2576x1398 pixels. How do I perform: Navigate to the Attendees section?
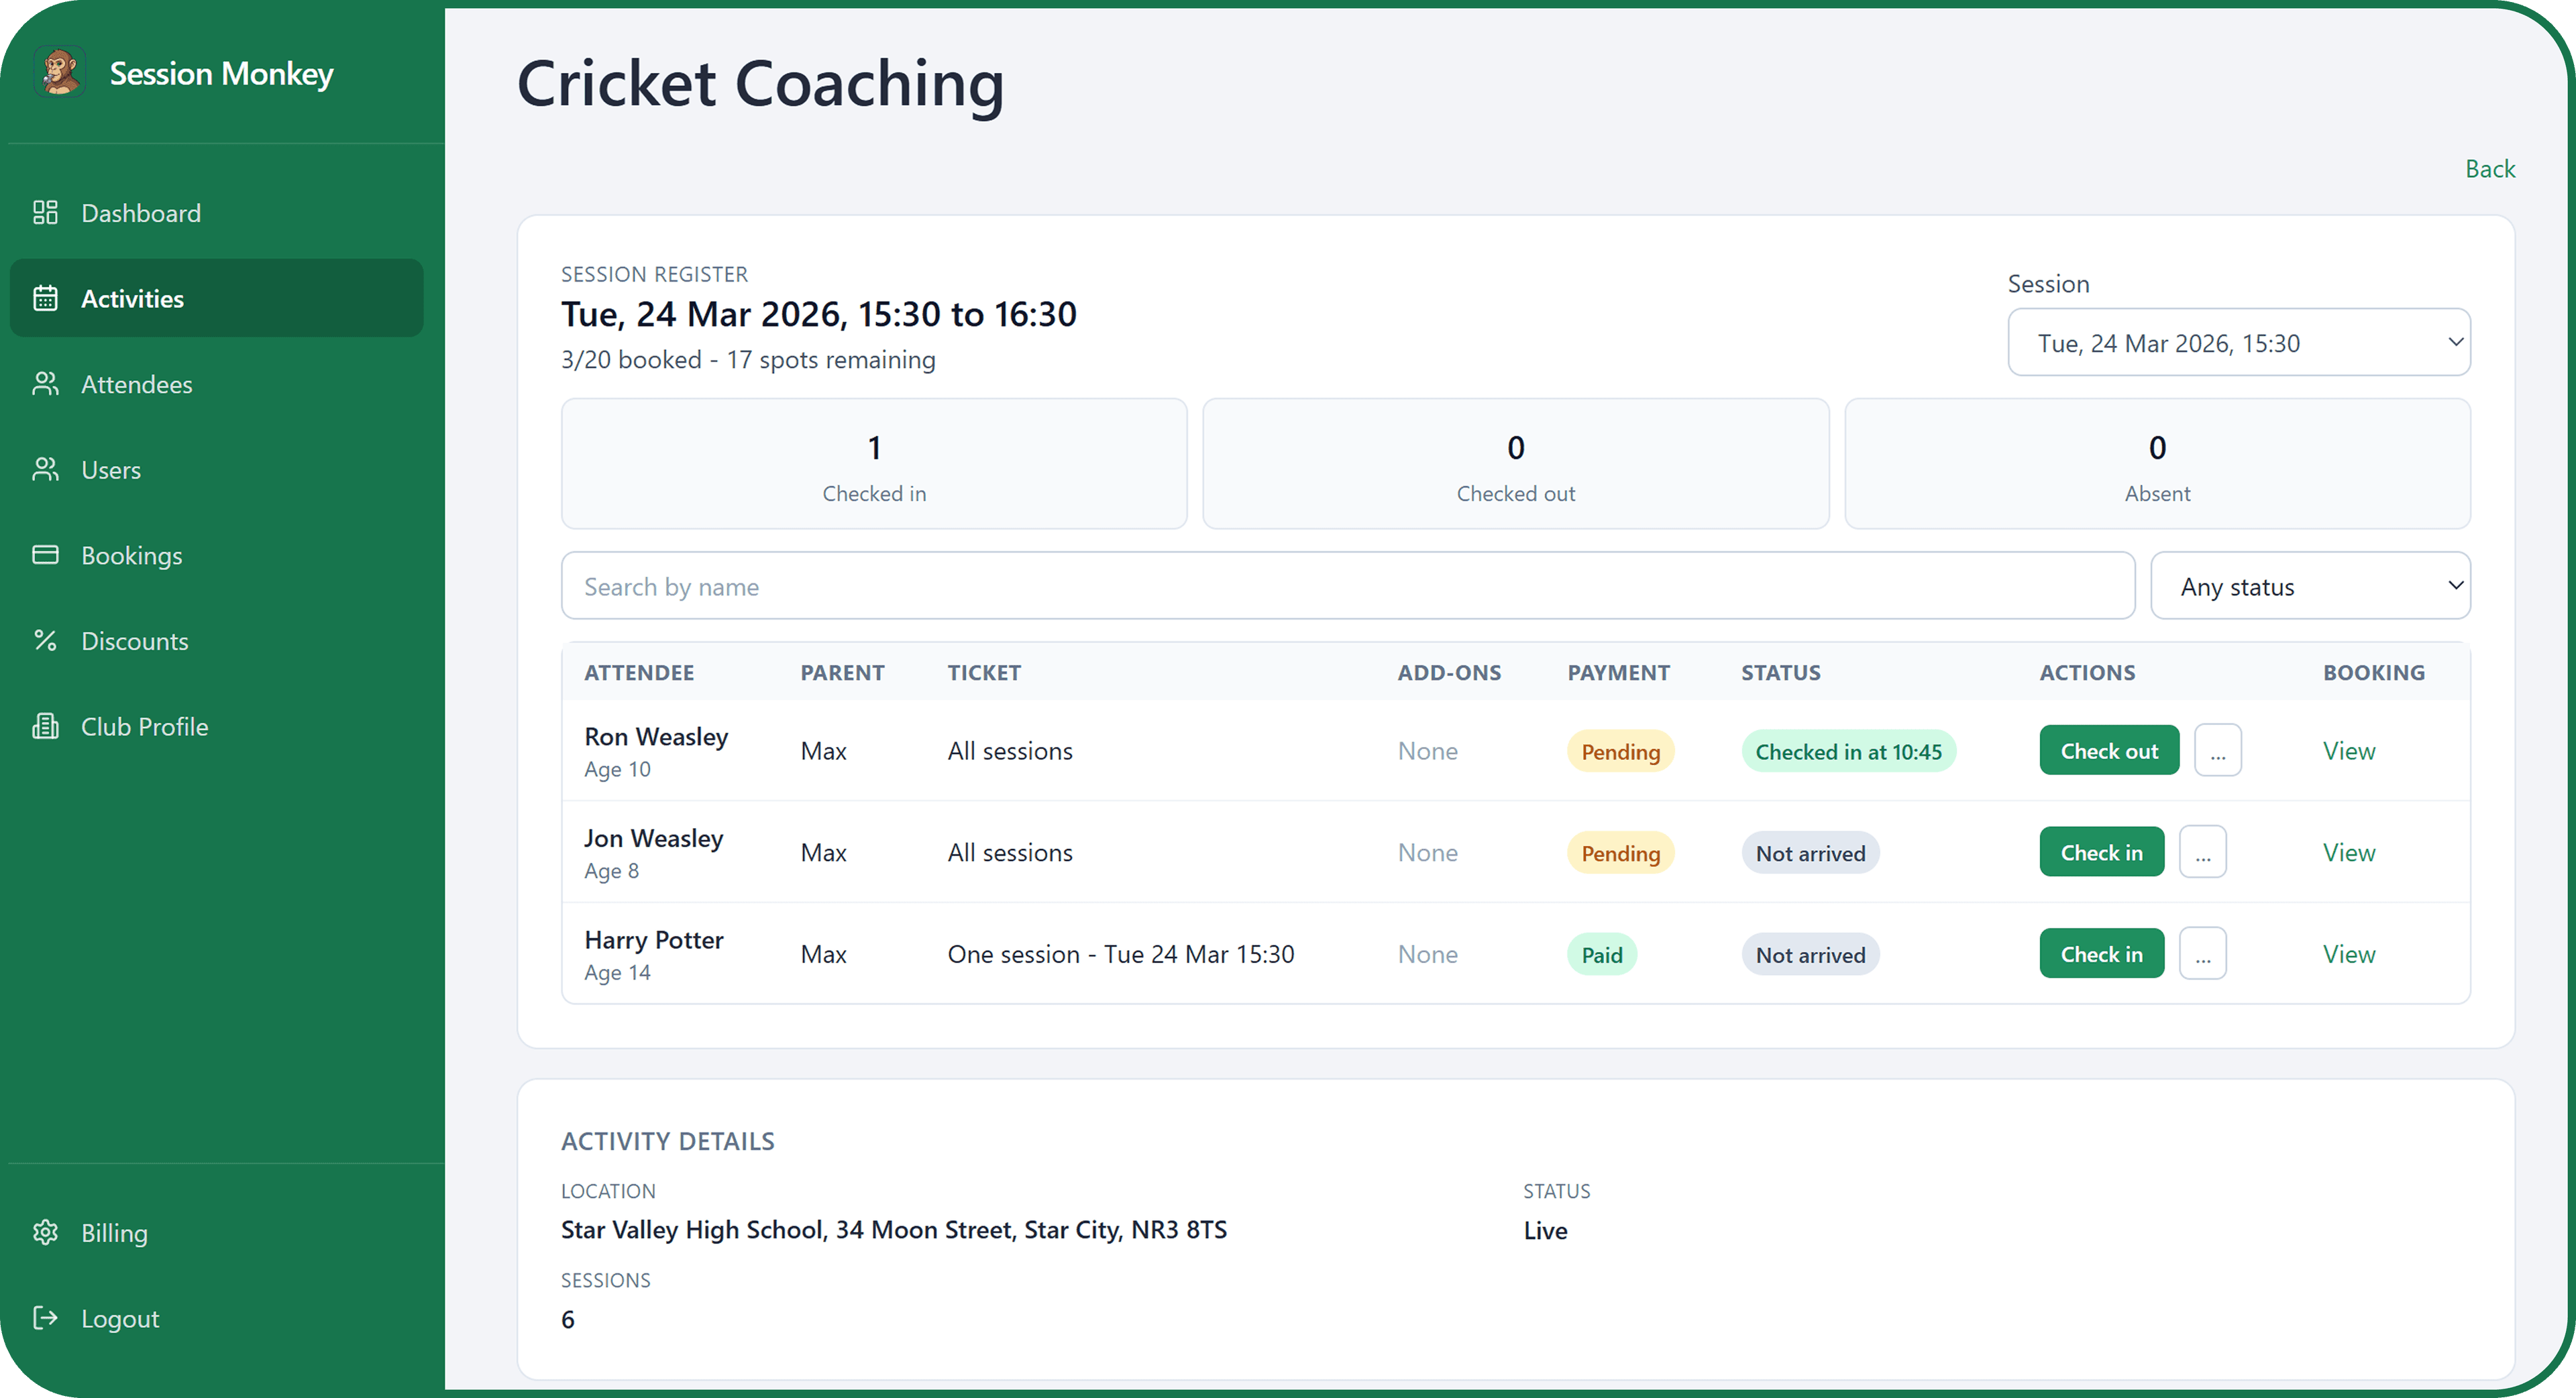pos(137,384)
